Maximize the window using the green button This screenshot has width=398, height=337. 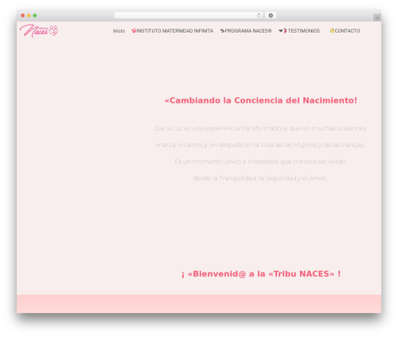point(35,15)
